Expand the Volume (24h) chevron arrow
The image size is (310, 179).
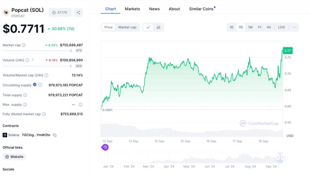(x=32, y=60)
